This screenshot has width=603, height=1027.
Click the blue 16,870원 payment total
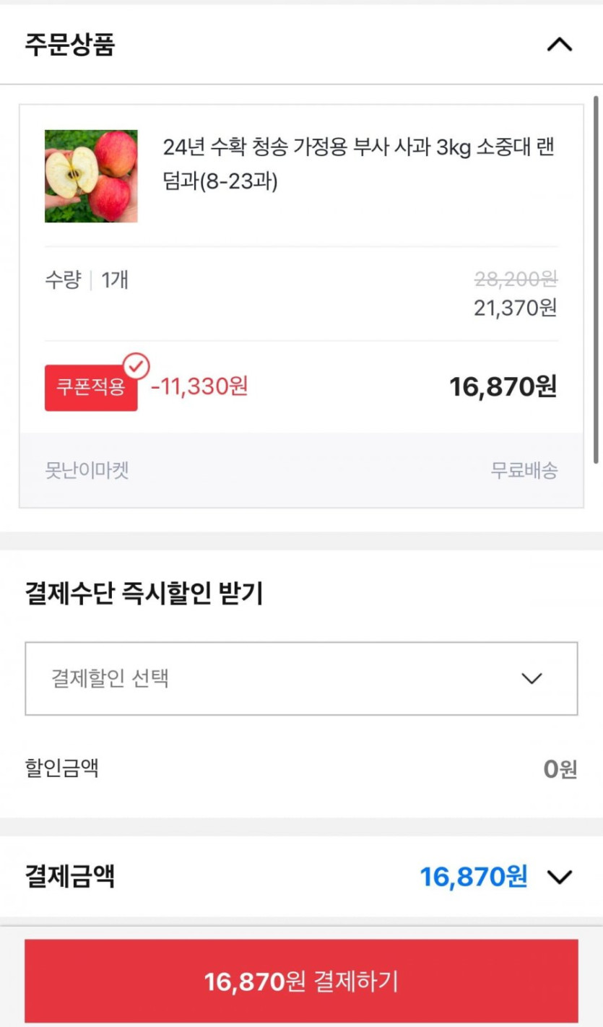[x=473, y=877]
